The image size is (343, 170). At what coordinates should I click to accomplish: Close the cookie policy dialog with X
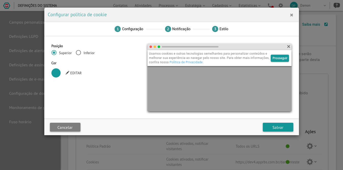point(292,15)
